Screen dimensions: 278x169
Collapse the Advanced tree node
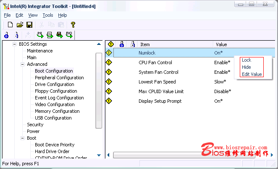tap(23, 64)
